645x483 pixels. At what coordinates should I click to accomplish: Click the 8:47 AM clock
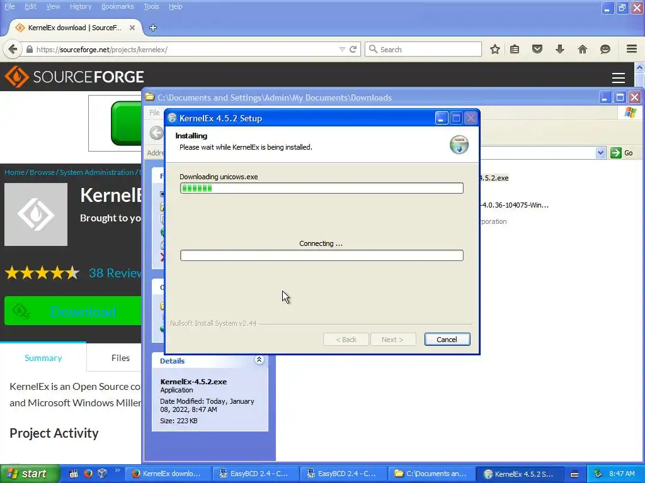[x=622, y=474]
